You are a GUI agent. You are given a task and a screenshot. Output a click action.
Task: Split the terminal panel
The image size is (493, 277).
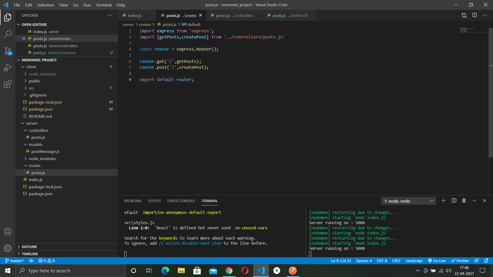454,201
